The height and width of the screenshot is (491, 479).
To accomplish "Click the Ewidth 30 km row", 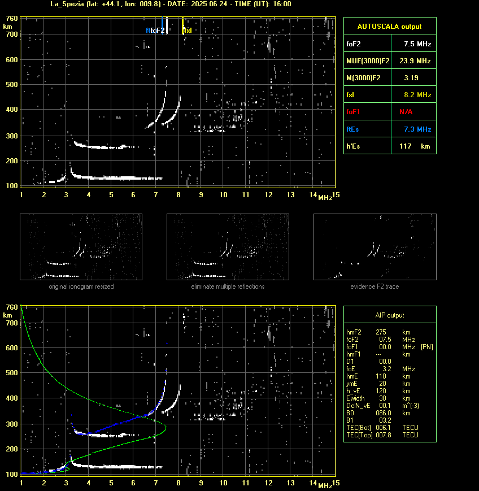I will click(378, 398).
